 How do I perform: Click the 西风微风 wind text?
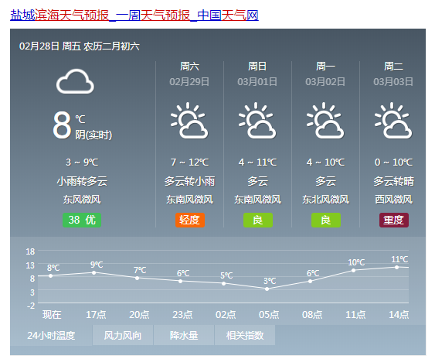coord(393,199)
